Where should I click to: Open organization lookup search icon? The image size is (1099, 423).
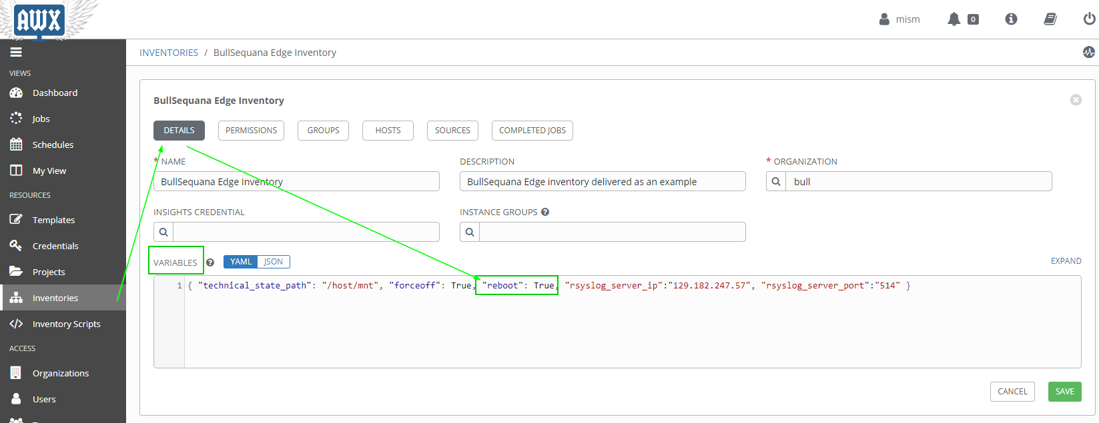pos(776,181)
